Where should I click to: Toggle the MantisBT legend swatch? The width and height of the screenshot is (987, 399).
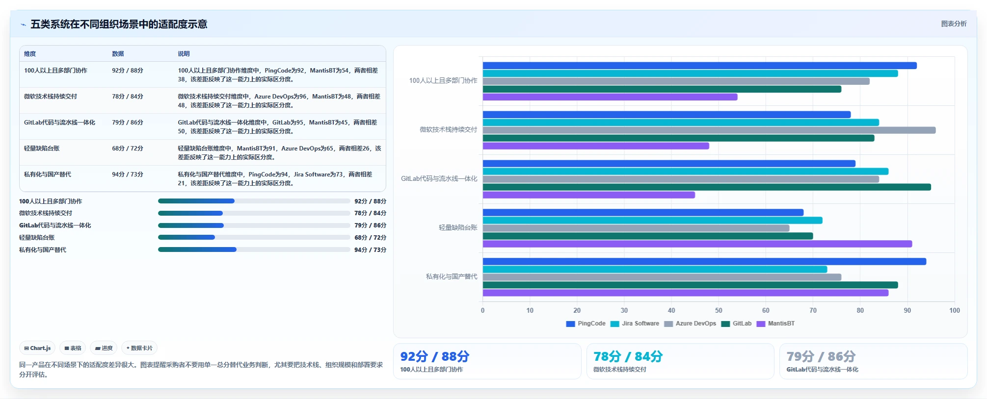(761, 324)
